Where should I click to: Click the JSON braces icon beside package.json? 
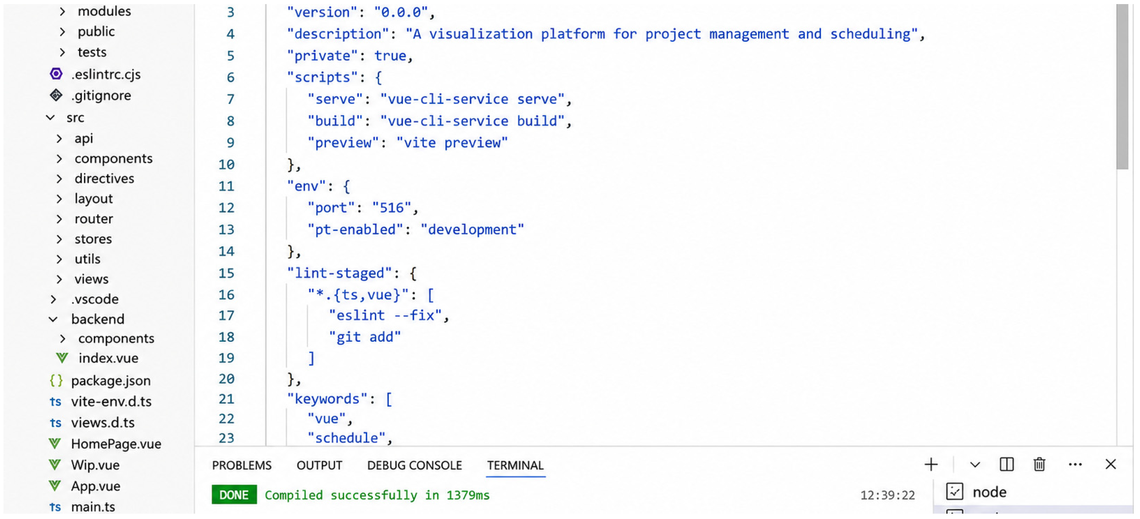coord(56,380)
